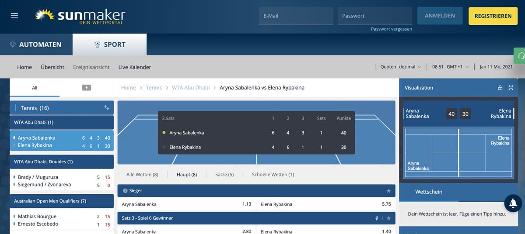This screenshot has height=234, width=525.
Task: Open Mathias Bourgue vs Escobedo match
Action: point(62,220)
